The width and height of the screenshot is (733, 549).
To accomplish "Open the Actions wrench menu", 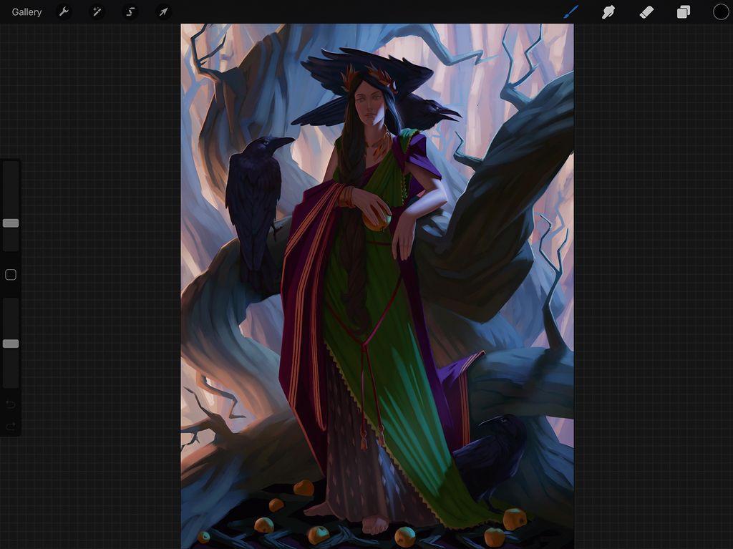I will click(x=64, y=11).
